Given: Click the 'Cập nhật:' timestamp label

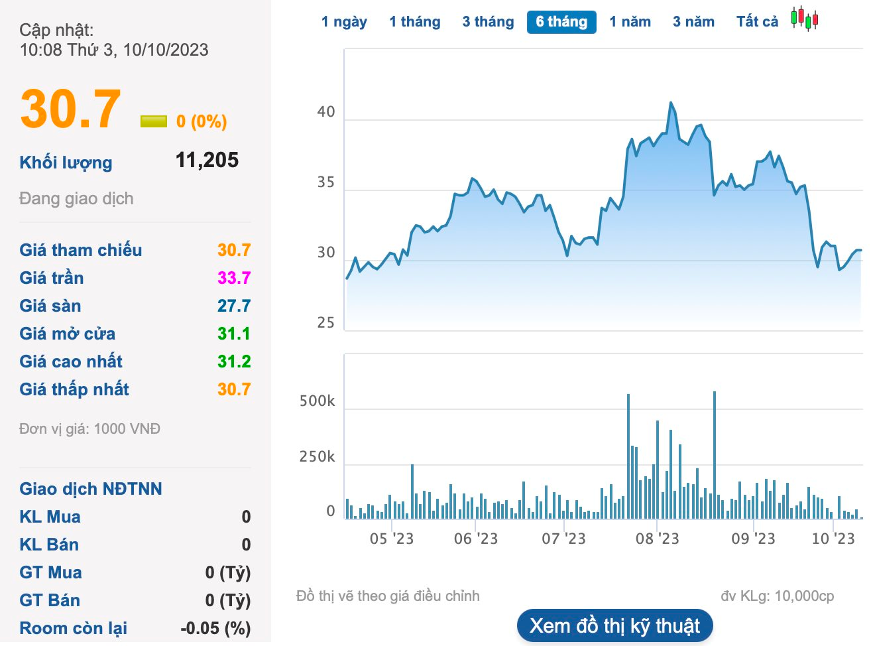Looking at the screenshot, I should 56,30.
